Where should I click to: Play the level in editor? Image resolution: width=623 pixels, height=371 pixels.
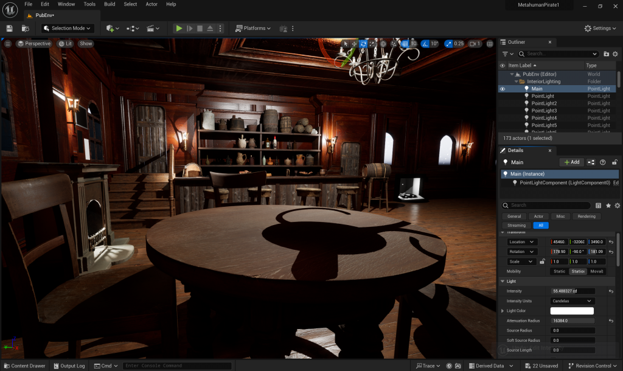pyautogui.click(x=179, y=28)
